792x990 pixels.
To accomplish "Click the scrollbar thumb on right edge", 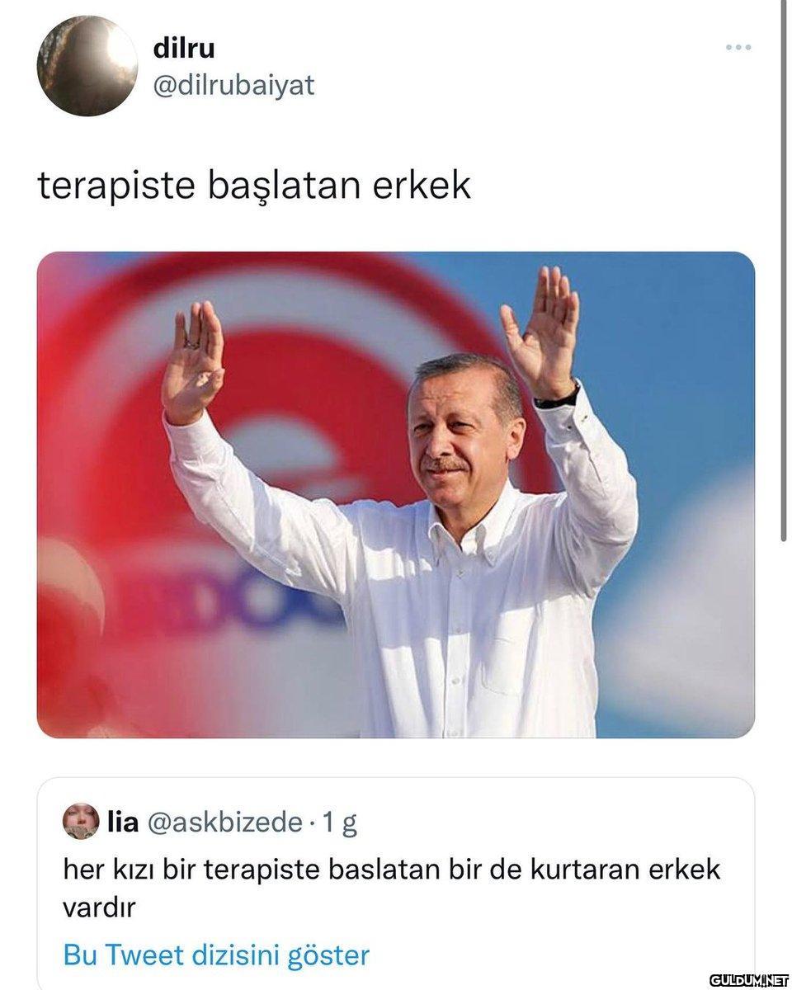I will (x=782, y=271).
